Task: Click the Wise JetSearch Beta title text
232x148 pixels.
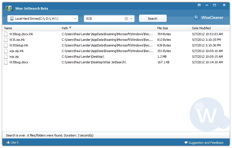Action: click(32, 8)
